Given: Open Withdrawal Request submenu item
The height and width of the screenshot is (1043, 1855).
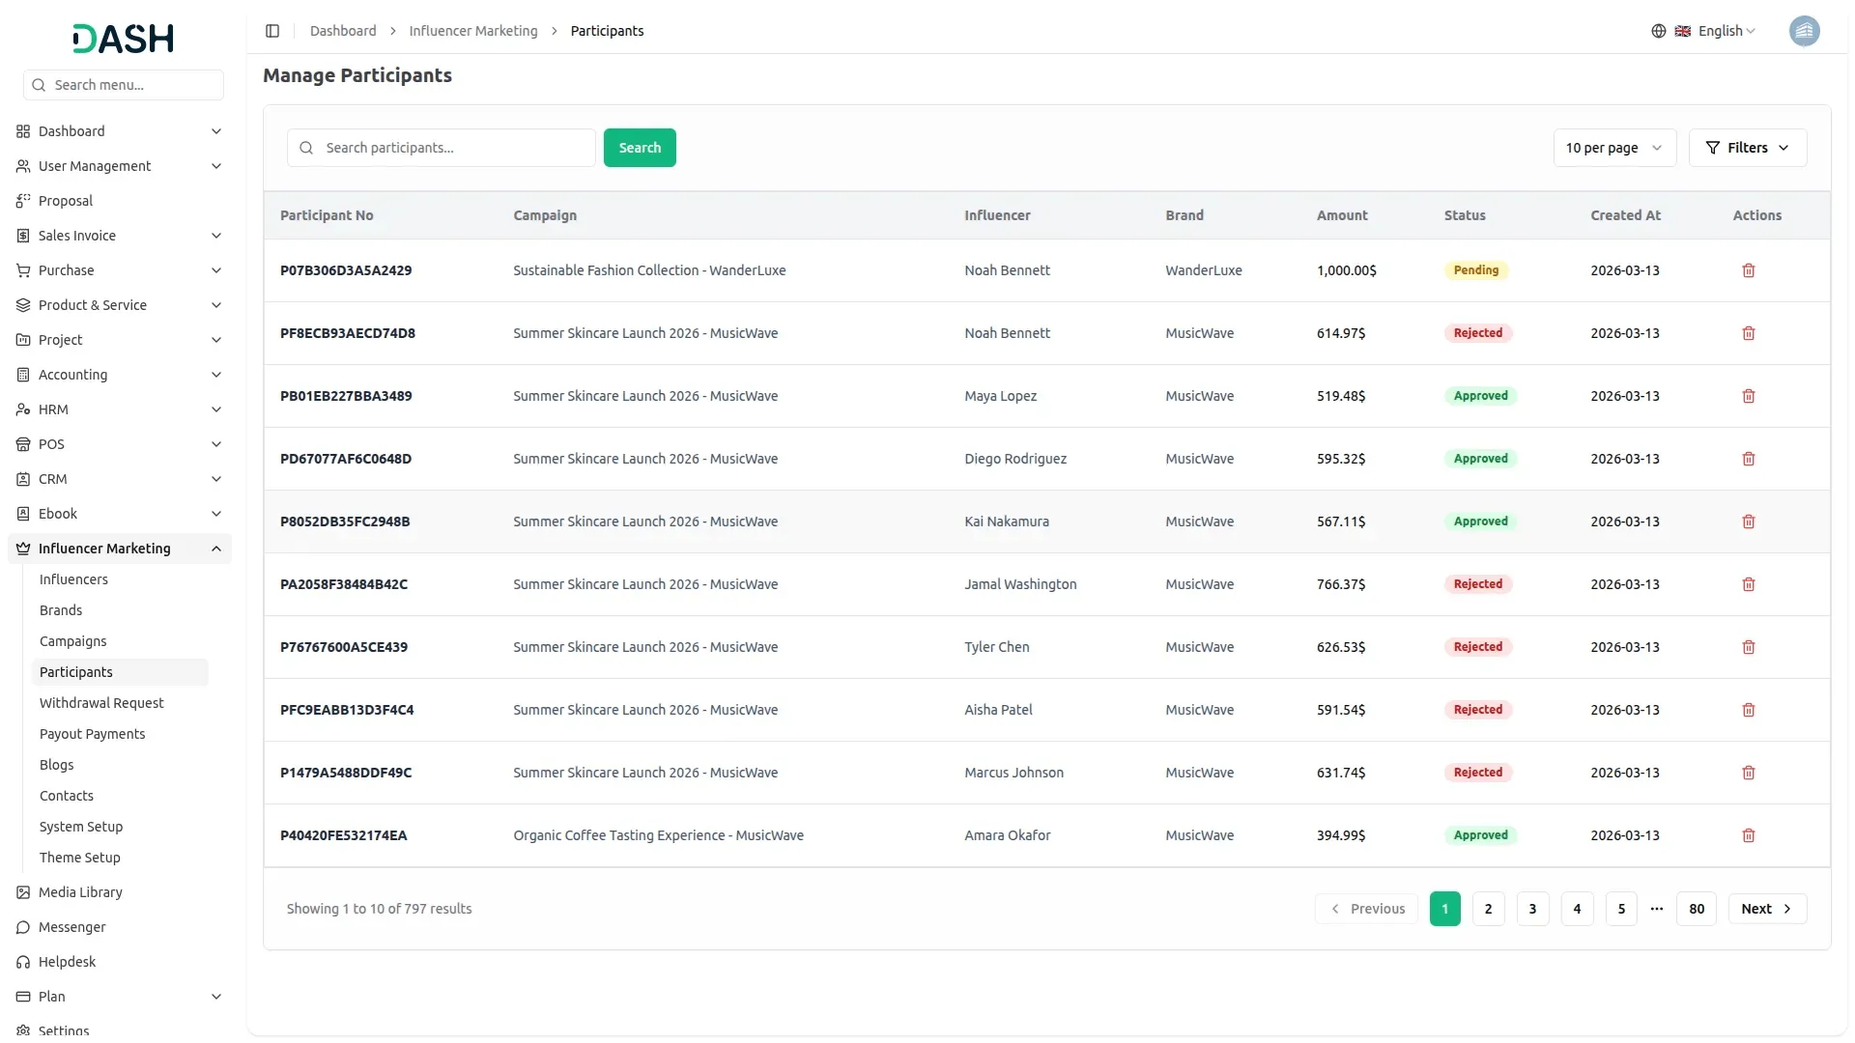Looking at the screenshot, I should [101, 703].
